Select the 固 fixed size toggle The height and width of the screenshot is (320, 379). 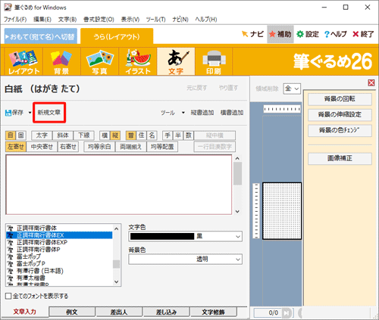pos(21,135)
